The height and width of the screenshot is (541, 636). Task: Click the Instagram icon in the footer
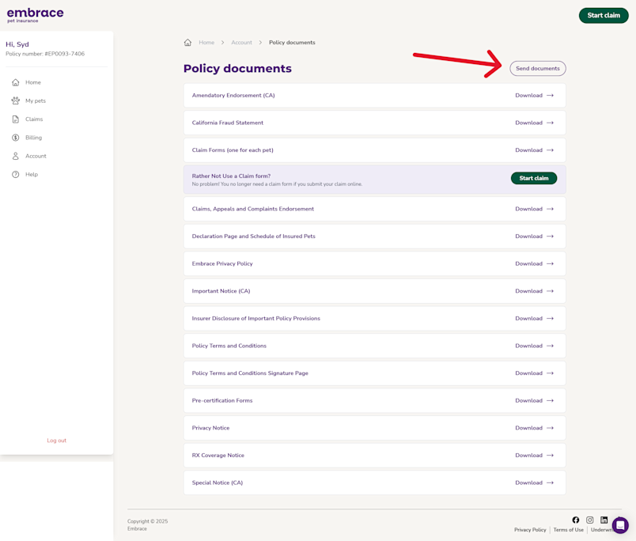590,520
